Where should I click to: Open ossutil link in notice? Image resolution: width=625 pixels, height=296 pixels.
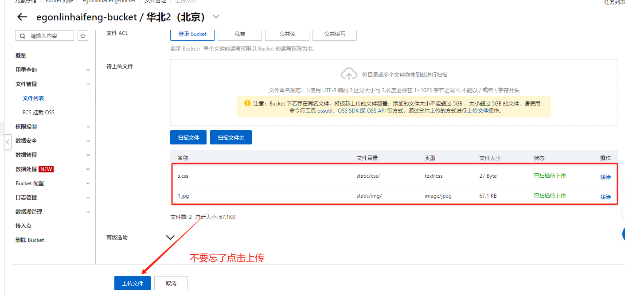[326, 111]
